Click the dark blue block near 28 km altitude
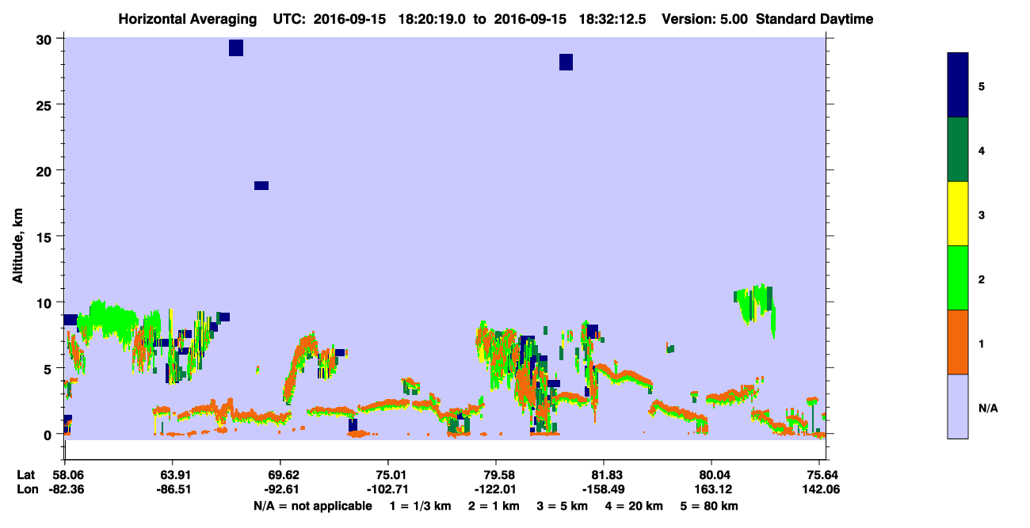This screenshot has height=528, width=1030. coord(566,63)
